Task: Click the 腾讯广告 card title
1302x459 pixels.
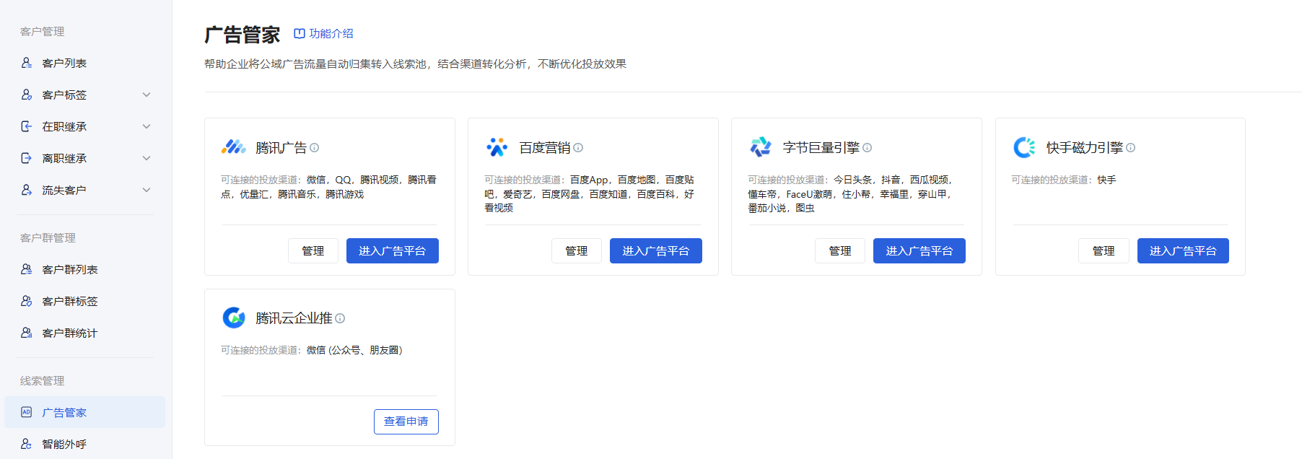Action: point(281,148)
